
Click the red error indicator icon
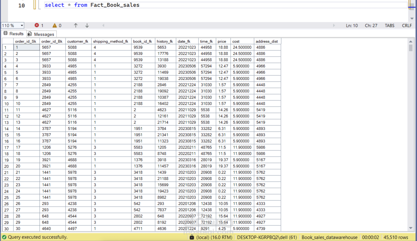[x=37, y=25]
